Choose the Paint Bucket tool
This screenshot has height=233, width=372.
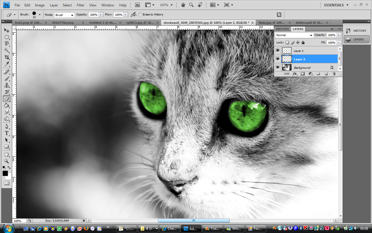pos(7,105)
